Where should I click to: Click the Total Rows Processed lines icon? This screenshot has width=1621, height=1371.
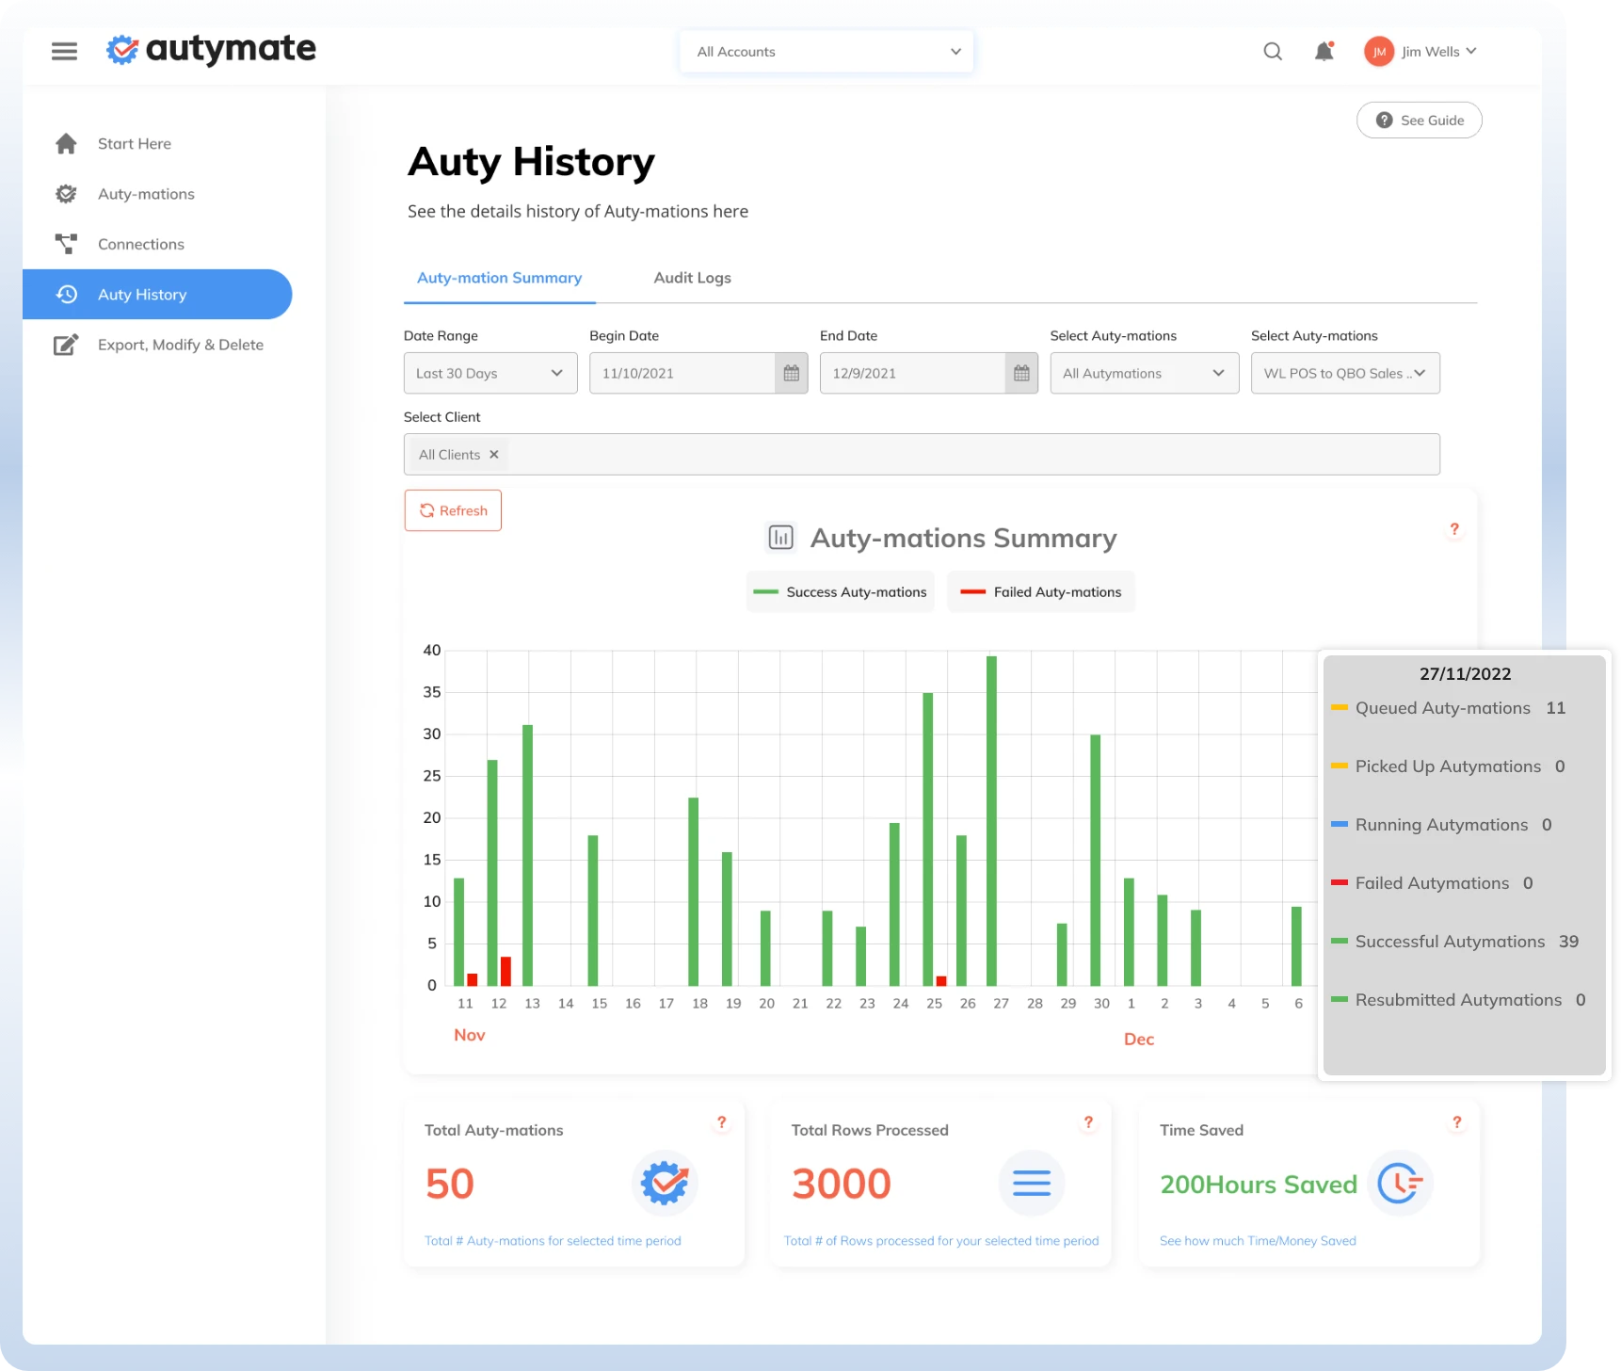click(x=1031, y=1183)
